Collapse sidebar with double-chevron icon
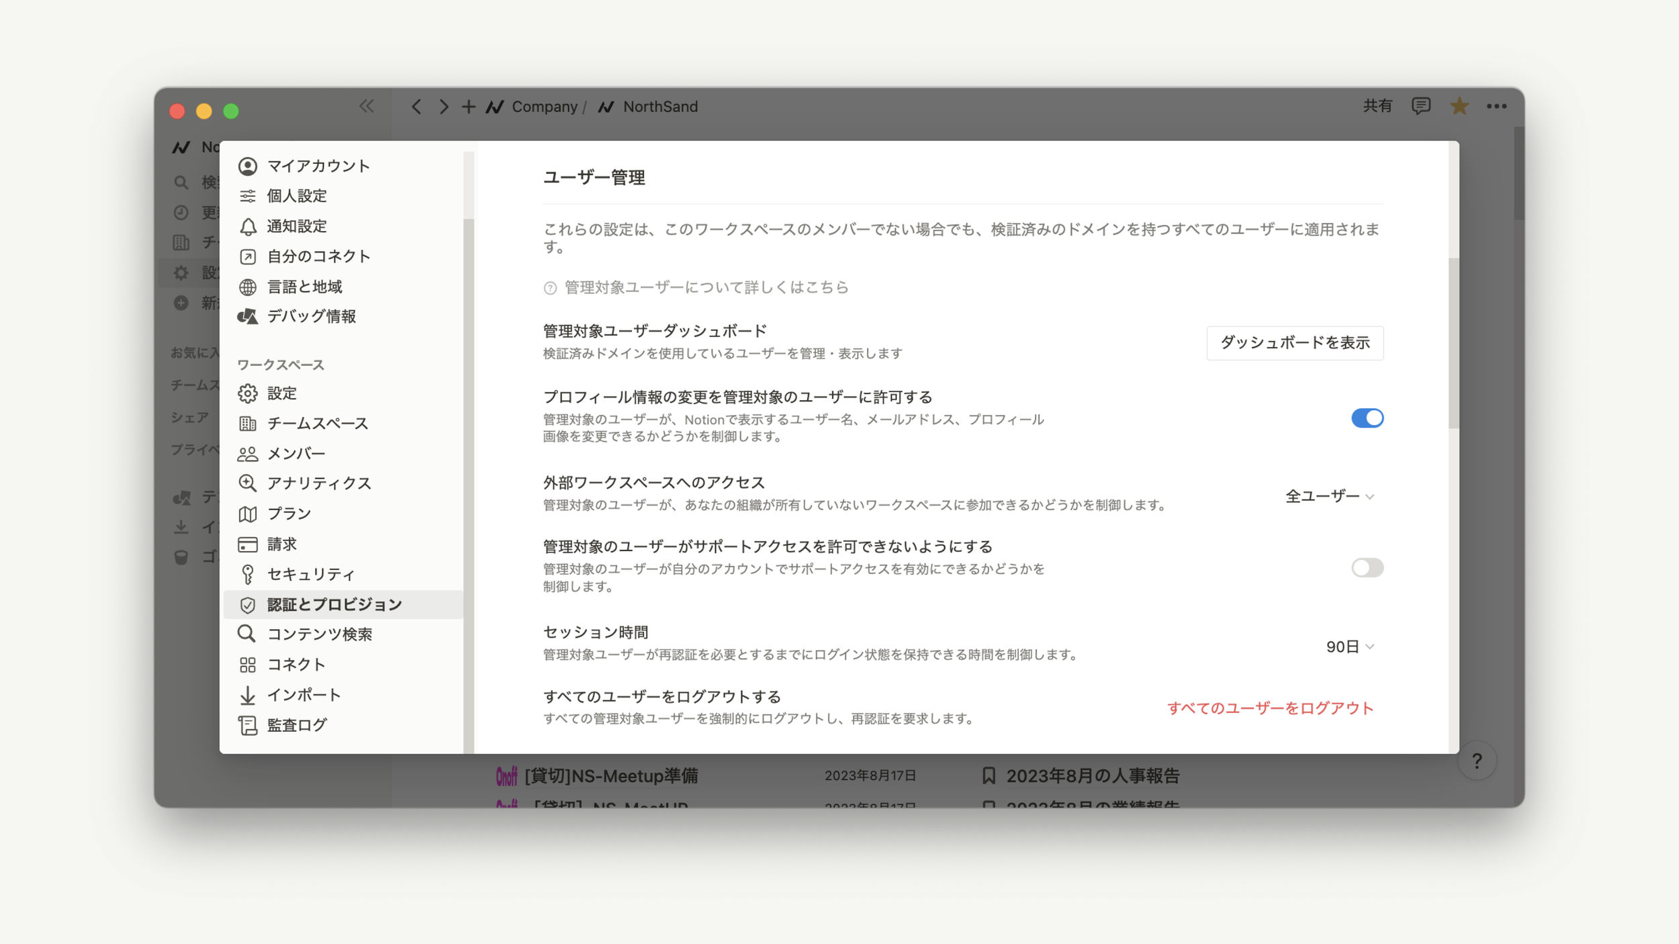 pos(366,106)
